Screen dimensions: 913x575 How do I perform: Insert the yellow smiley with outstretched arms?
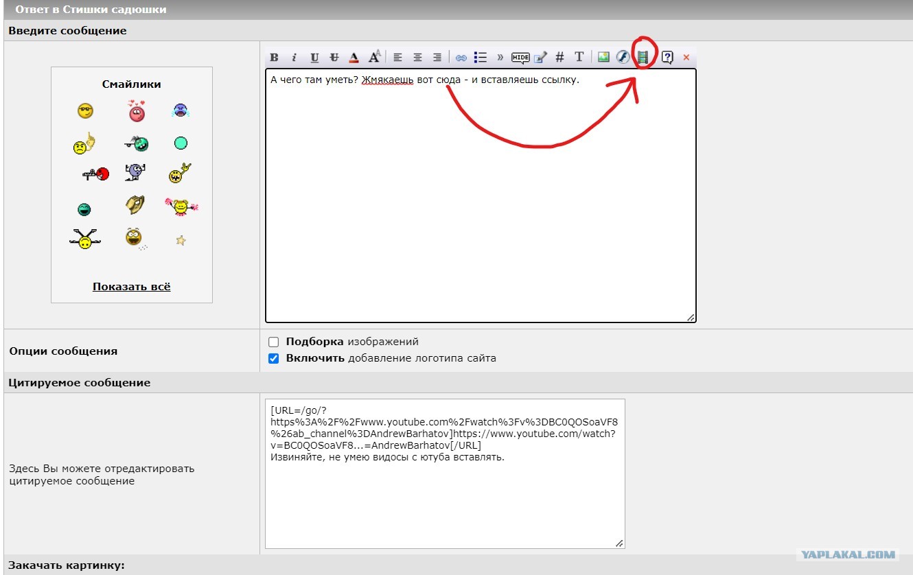pyautogui.click(x=85, y=239)
